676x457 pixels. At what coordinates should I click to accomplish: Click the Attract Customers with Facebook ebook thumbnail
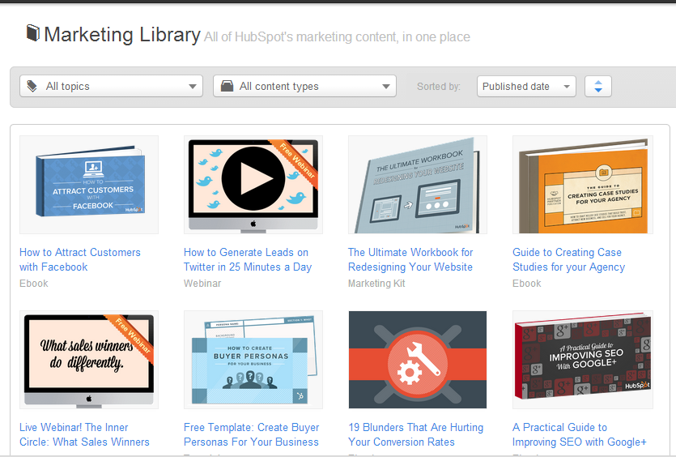[89, 185]
